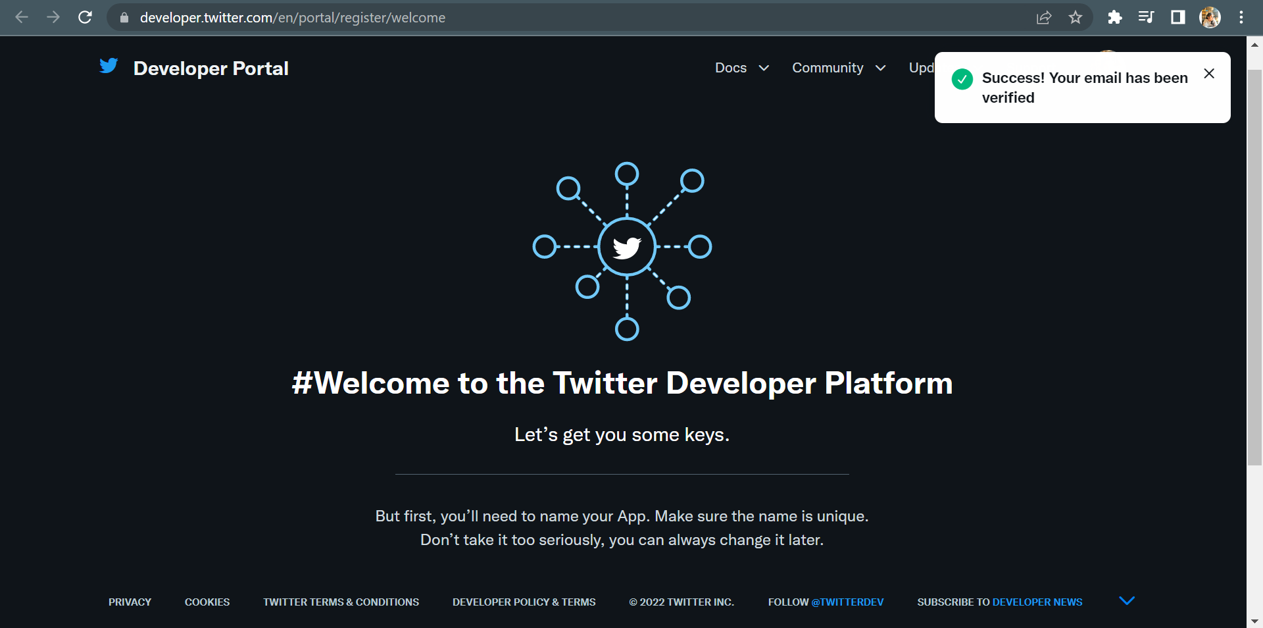Image resolution: width=1263 pixels, height=628 pixels.
Task: Reload the page with the refresh icon
Action: 85,18
